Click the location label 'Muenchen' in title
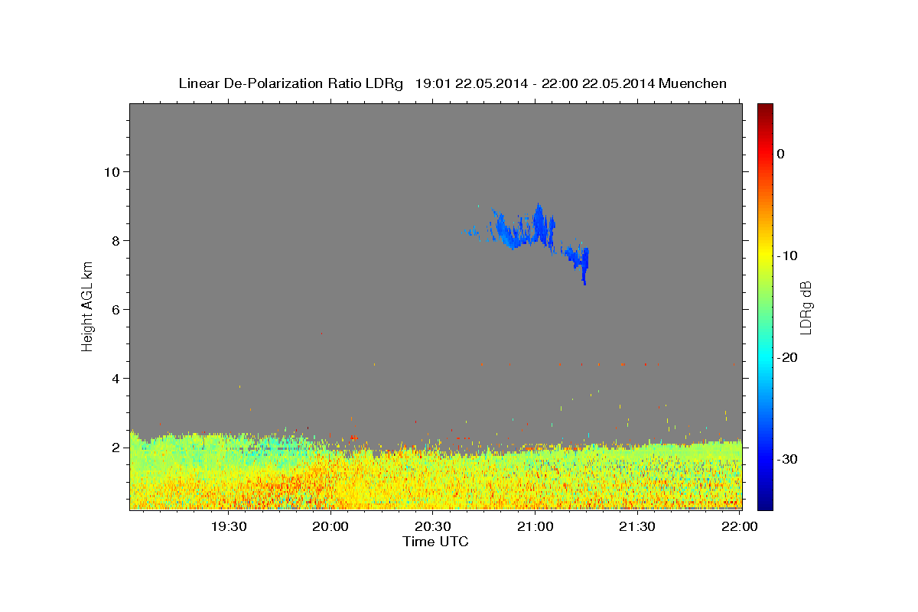Viewport: 918px width, 612px height. tap(693, 83)
